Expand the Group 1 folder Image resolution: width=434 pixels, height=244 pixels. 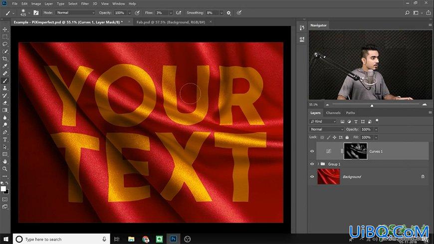point(318,164)
